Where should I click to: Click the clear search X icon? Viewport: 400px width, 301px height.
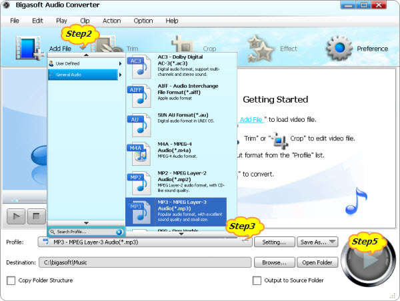[119, 232]
